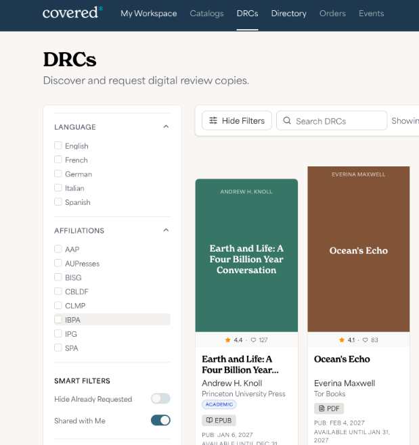This screenshot has height=445, width=419.
Task: Open the Directory nav item
Action: [288, 14]
